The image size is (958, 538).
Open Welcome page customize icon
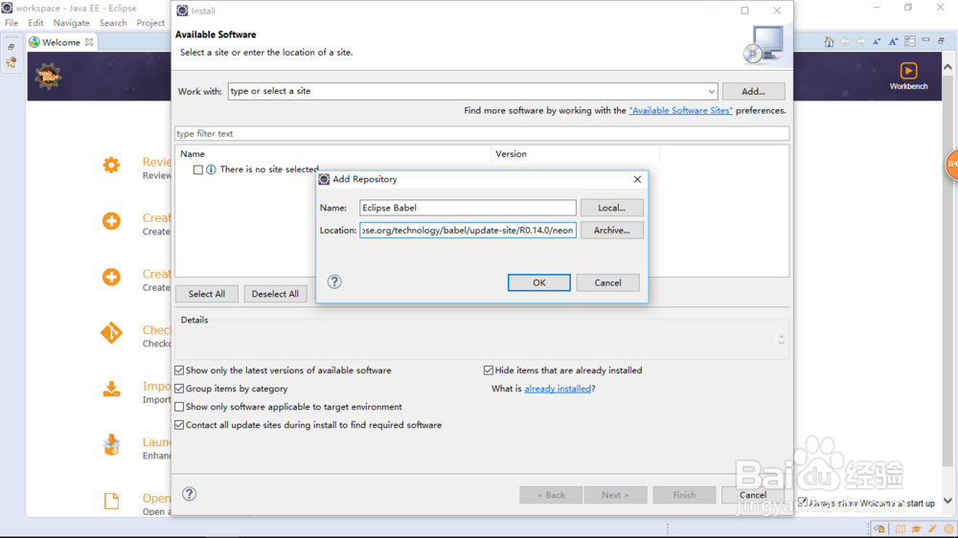point(910,41)
